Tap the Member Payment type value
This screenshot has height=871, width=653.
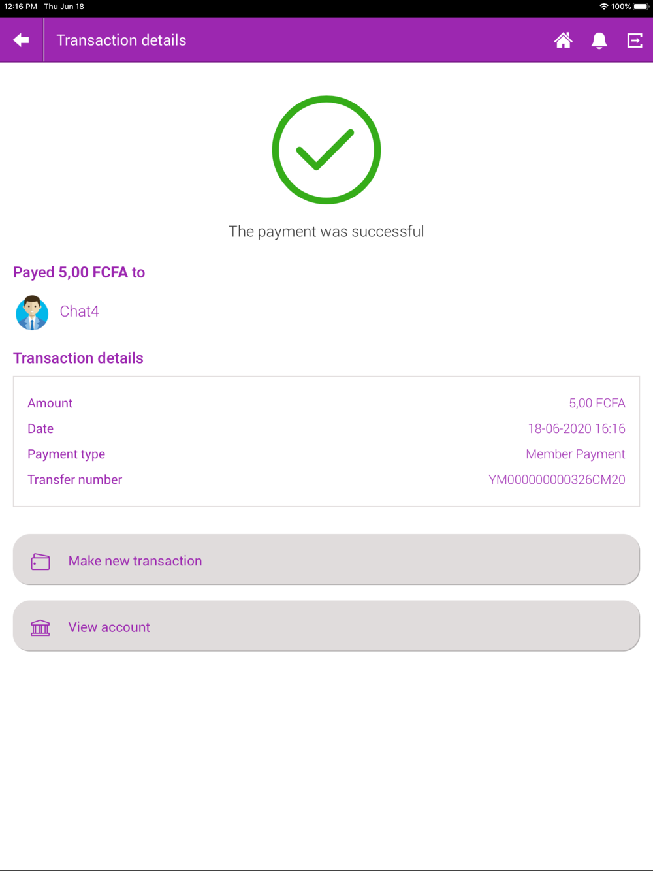click(x=575, y=454)
